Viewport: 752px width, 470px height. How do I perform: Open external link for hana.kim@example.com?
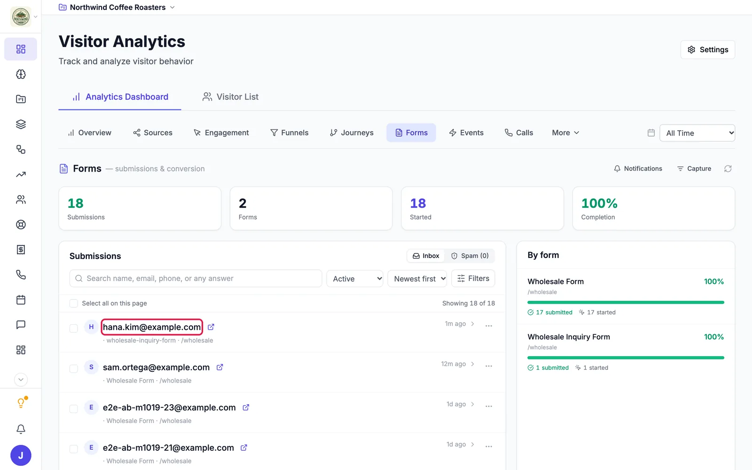tap(211, 327)
